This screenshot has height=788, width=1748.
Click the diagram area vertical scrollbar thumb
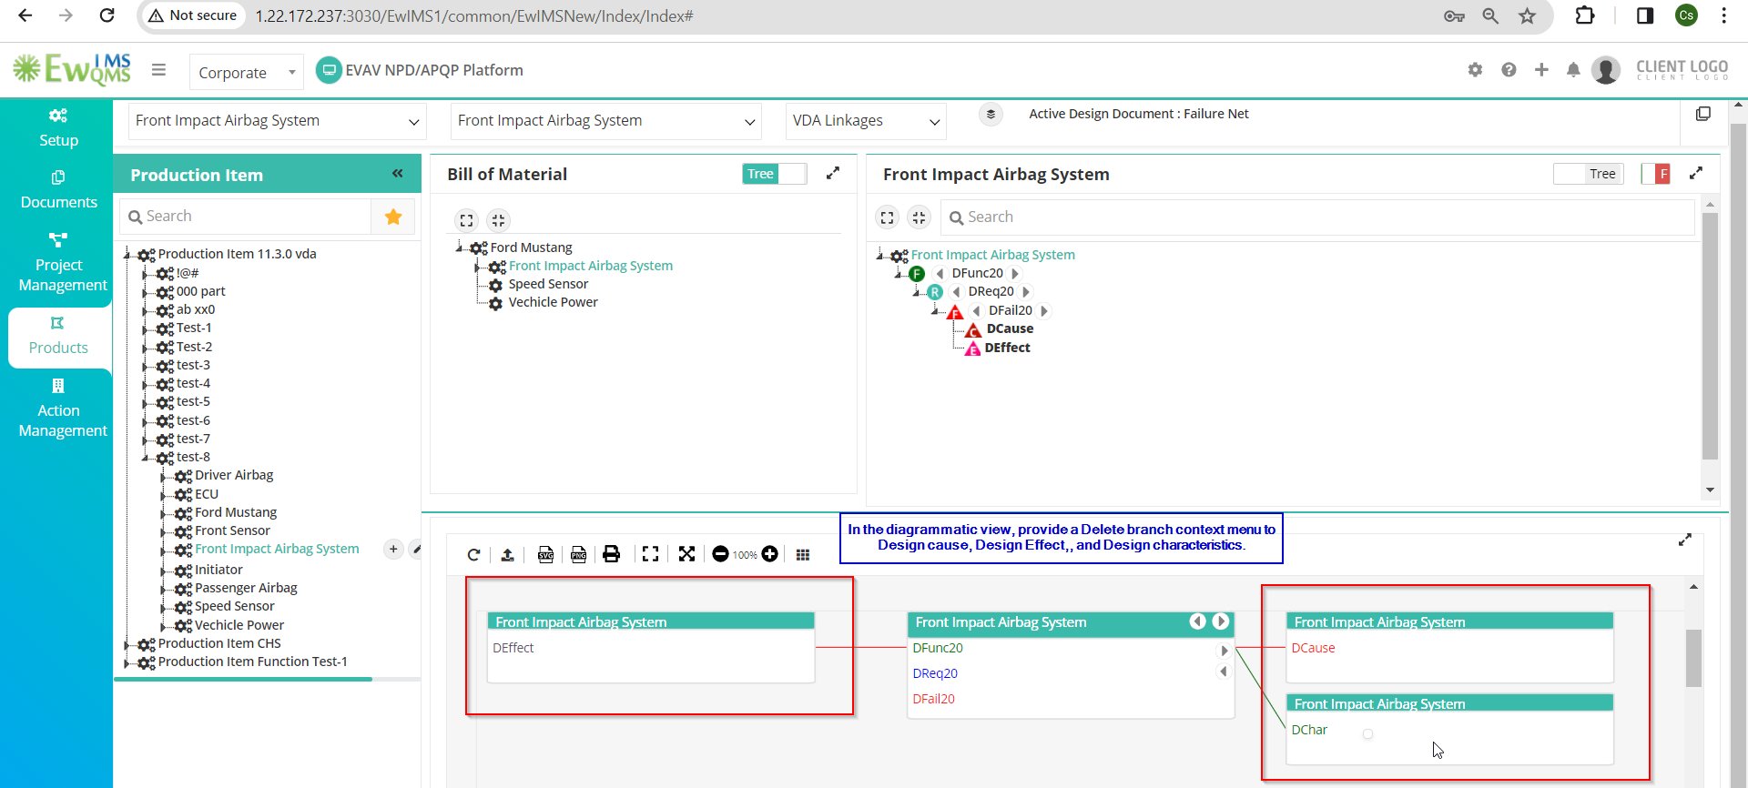pos(1693,658)
